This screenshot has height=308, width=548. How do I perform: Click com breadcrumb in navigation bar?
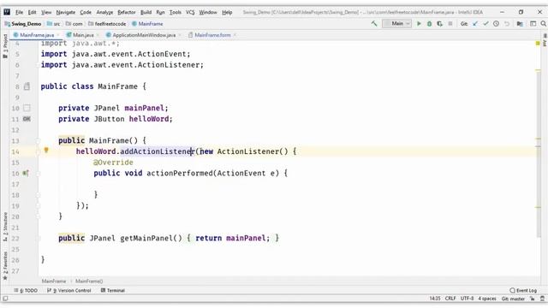tap(74, 24)
